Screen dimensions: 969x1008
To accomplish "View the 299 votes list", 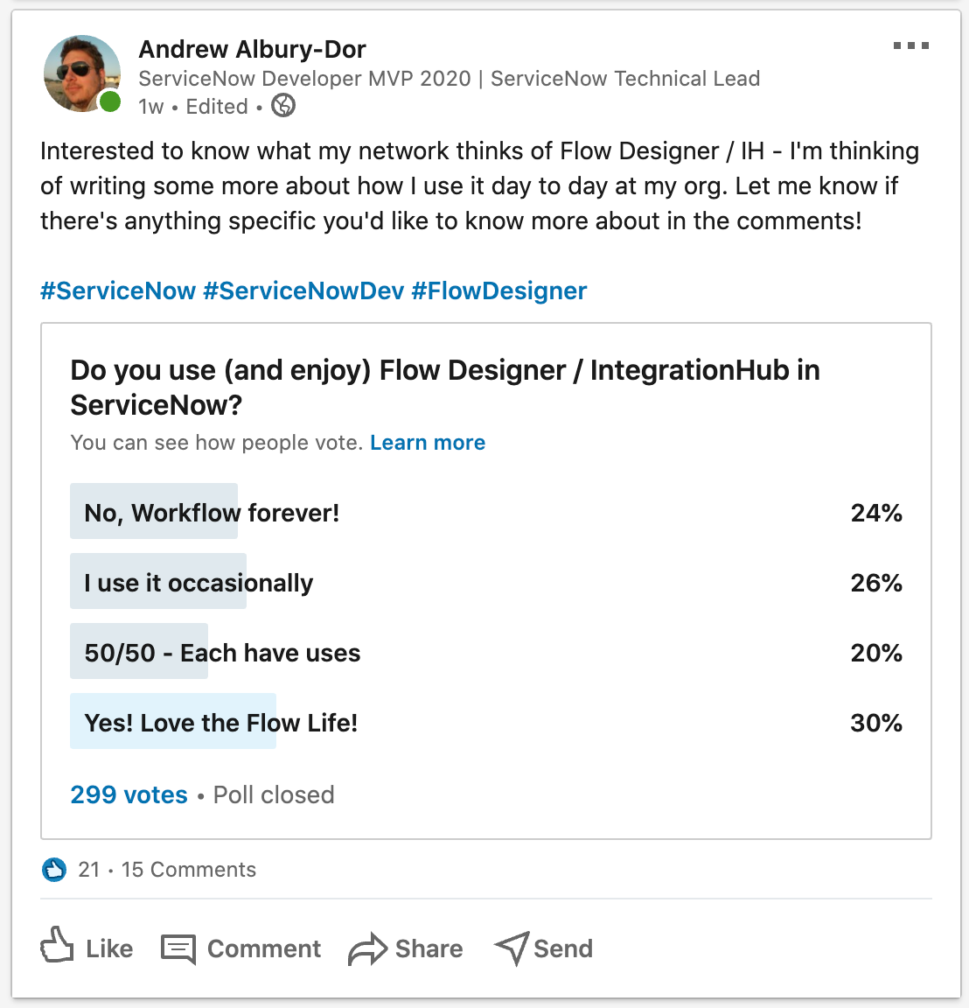I will pyautogui.click(x=129, y=794).
